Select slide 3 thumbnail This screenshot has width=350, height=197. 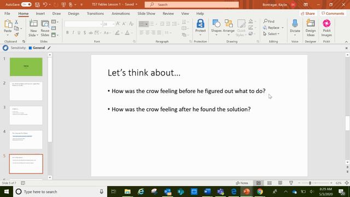26,115
